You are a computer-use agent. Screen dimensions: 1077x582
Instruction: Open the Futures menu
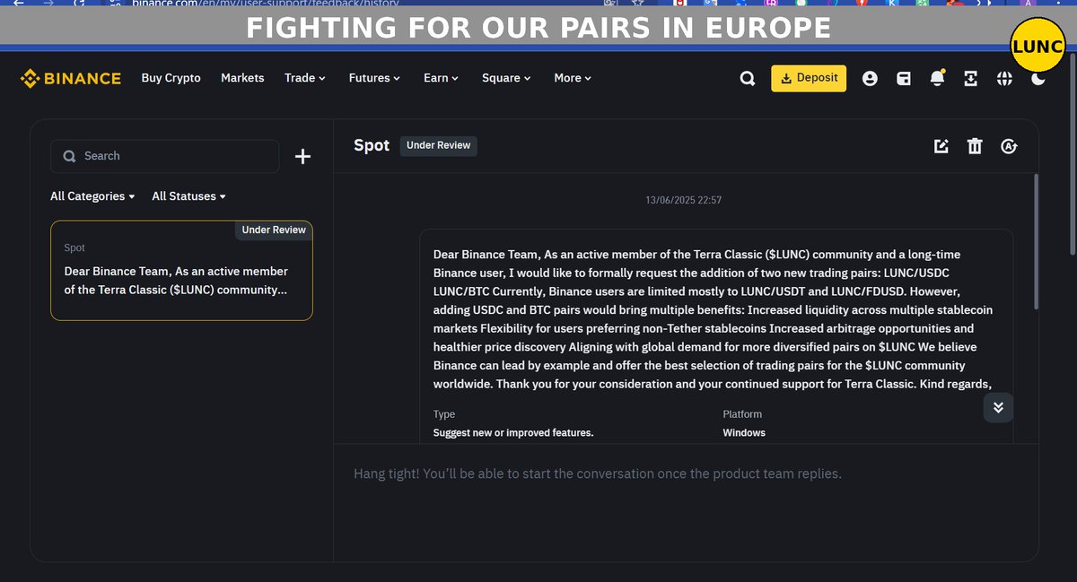tap(375, 78)
